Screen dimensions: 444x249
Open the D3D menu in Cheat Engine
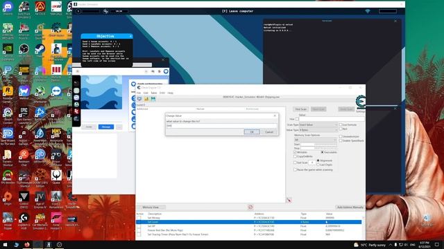[162, 93]
